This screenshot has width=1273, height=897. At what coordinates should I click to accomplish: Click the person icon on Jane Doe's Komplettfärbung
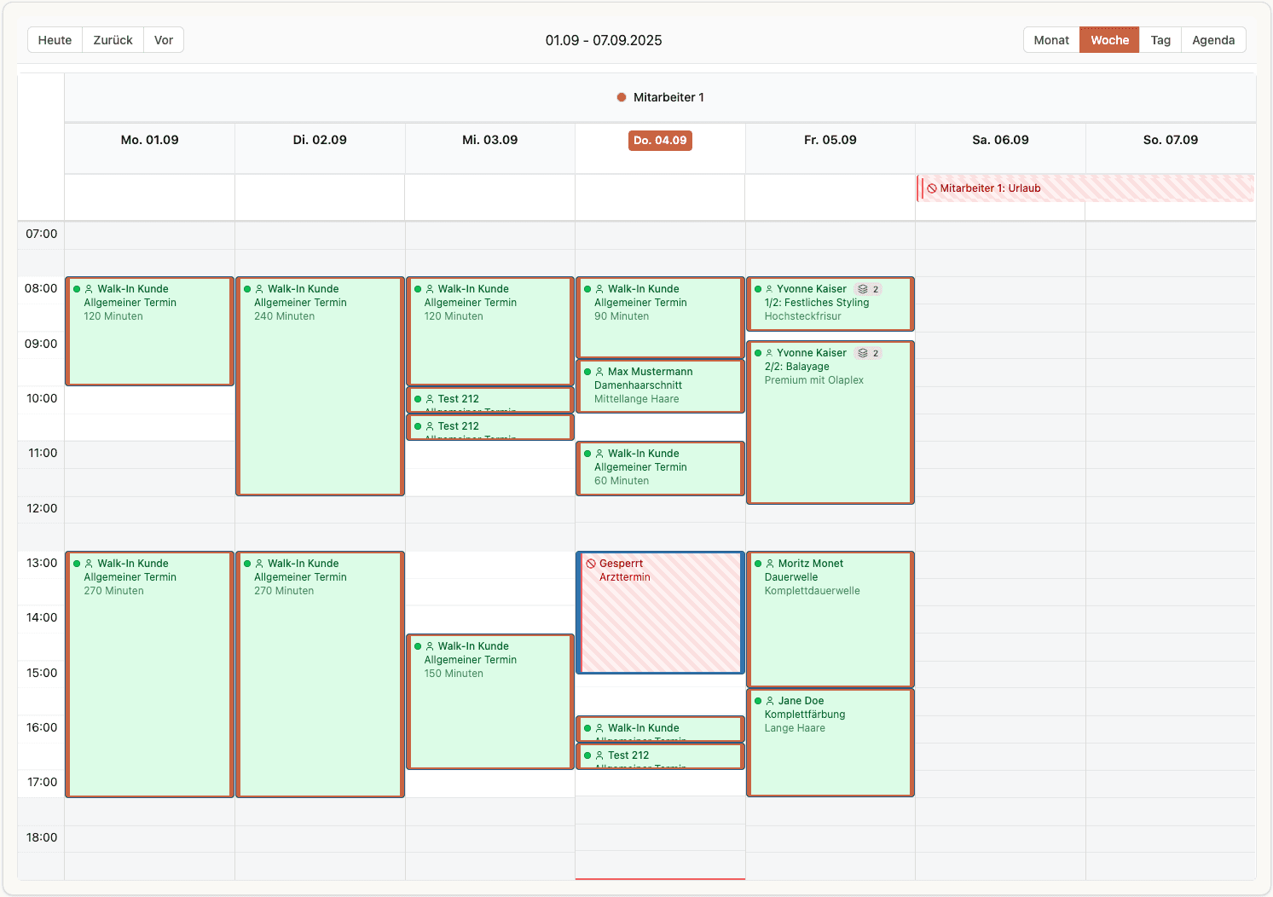click(771, 700)
